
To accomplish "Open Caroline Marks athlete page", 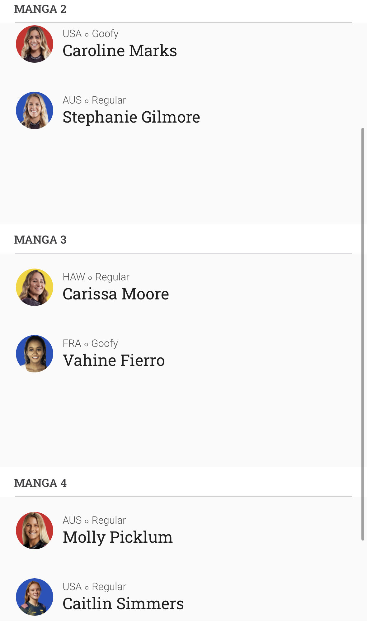I will (x=120, y=51).
